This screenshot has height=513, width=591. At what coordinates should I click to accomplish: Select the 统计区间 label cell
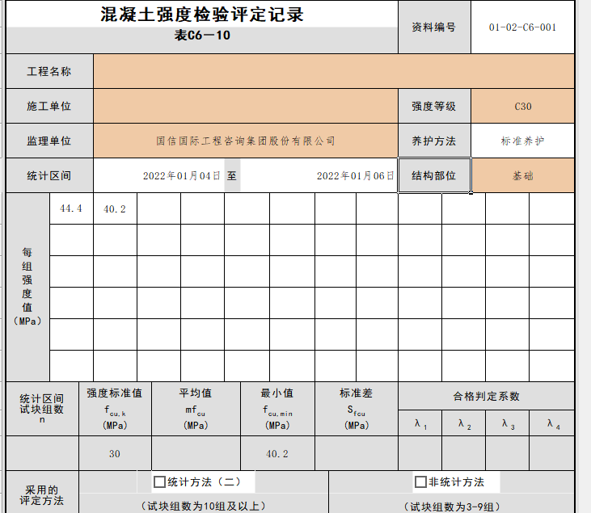(x=49, y=175)
